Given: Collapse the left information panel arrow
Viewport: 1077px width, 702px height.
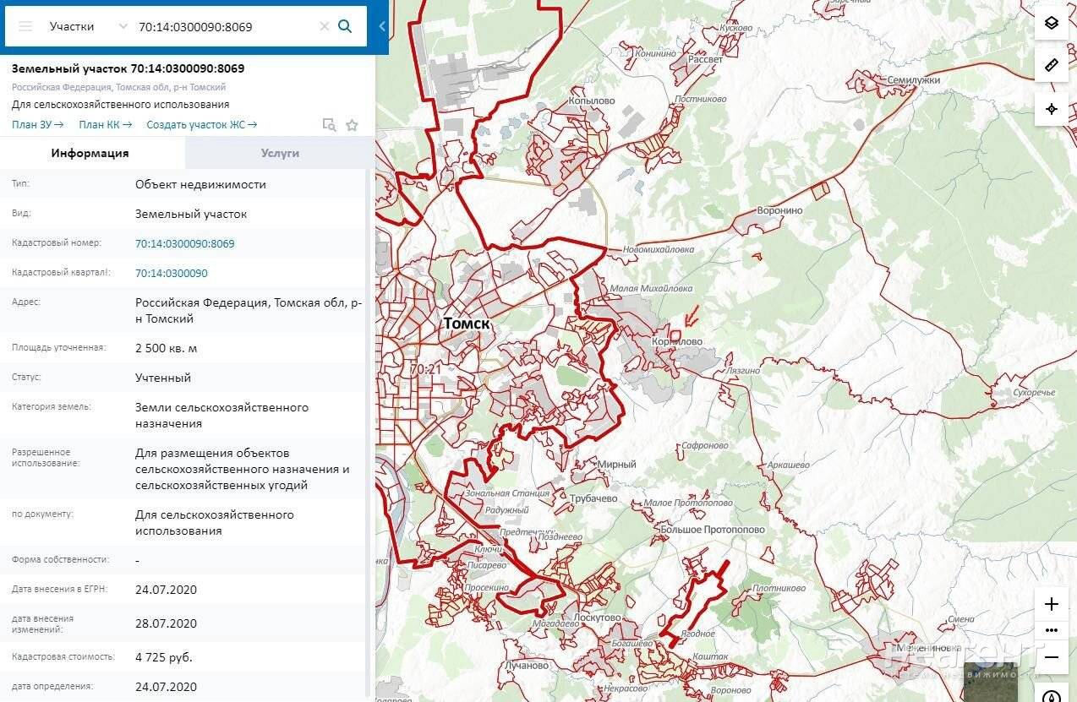Looking at the screenshot, I should click(382, 26).
